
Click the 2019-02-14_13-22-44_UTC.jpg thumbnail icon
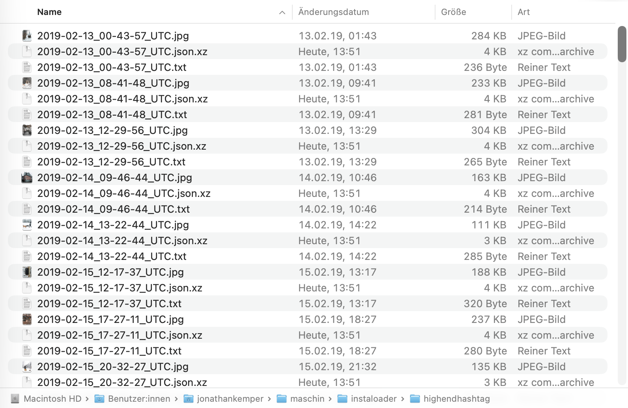coord(27,225)
